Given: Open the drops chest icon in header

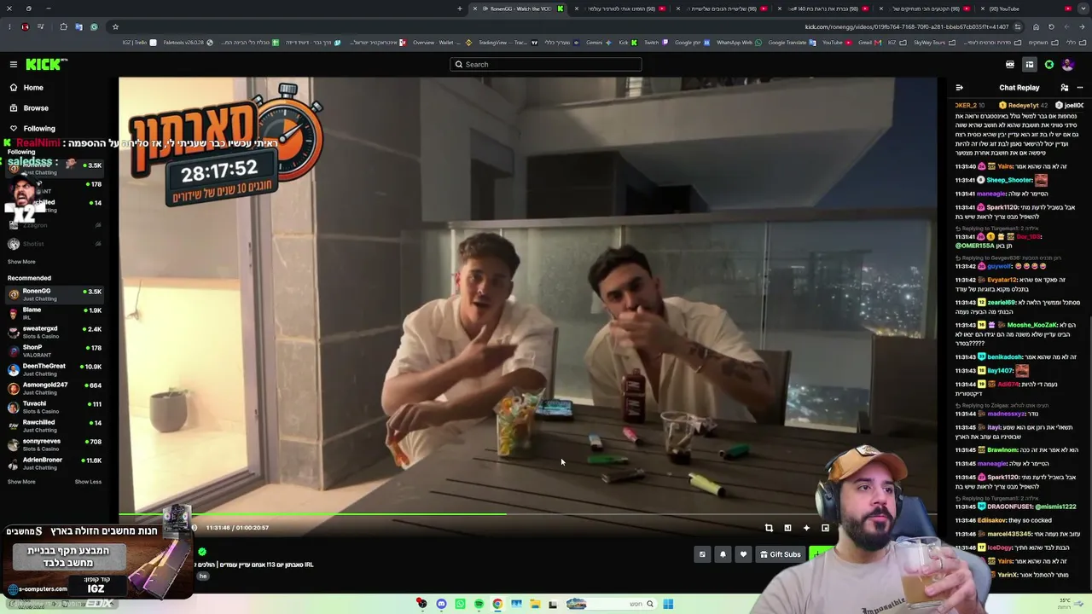Looking at the screenshot, I should 1010,65.
